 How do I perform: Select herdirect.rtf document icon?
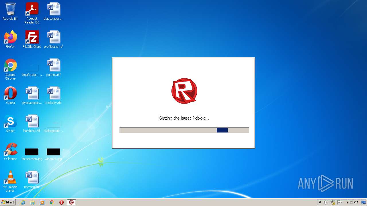(x=32, y=124)
